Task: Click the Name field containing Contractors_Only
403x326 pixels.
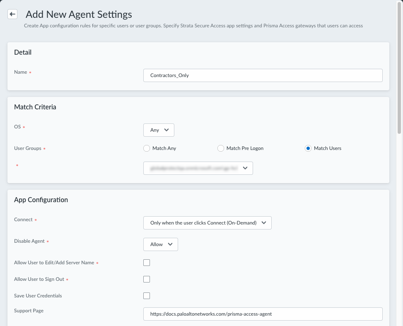Action: coord(263,75)
